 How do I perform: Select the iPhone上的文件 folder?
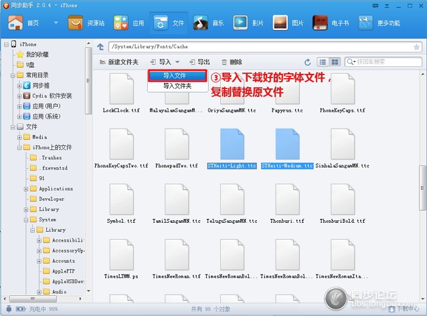pyautogui.click(x=48, y=148)
